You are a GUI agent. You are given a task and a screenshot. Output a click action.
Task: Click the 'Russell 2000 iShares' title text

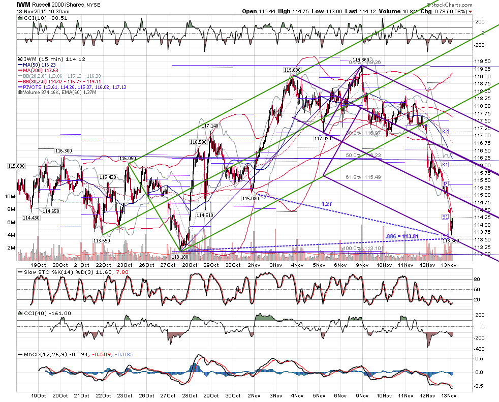click(58, 5)
